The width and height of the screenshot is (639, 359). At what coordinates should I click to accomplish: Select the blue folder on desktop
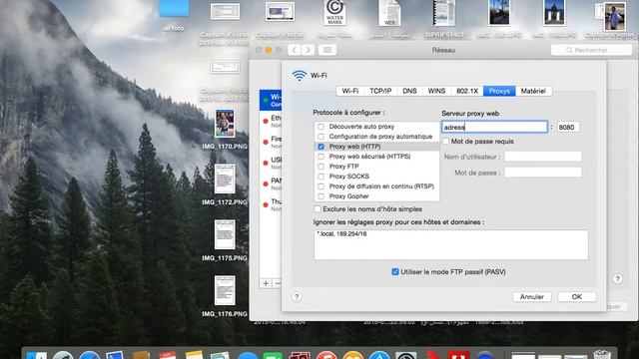[x=174, y=9]
